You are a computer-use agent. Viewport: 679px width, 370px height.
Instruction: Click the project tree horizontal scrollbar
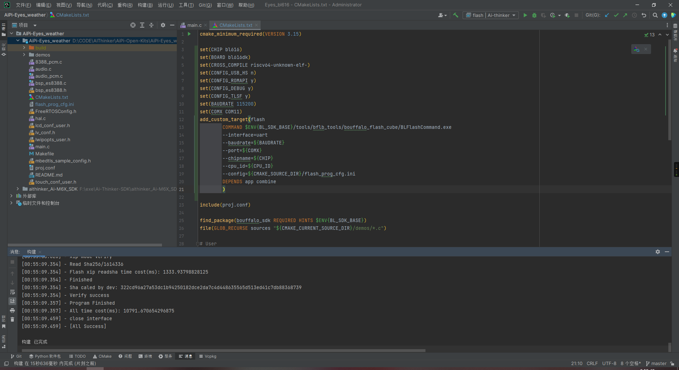pos(85,245)
